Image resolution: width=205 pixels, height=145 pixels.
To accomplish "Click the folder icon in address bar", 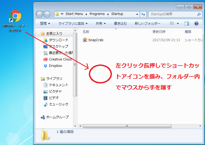I will point(57,14).
